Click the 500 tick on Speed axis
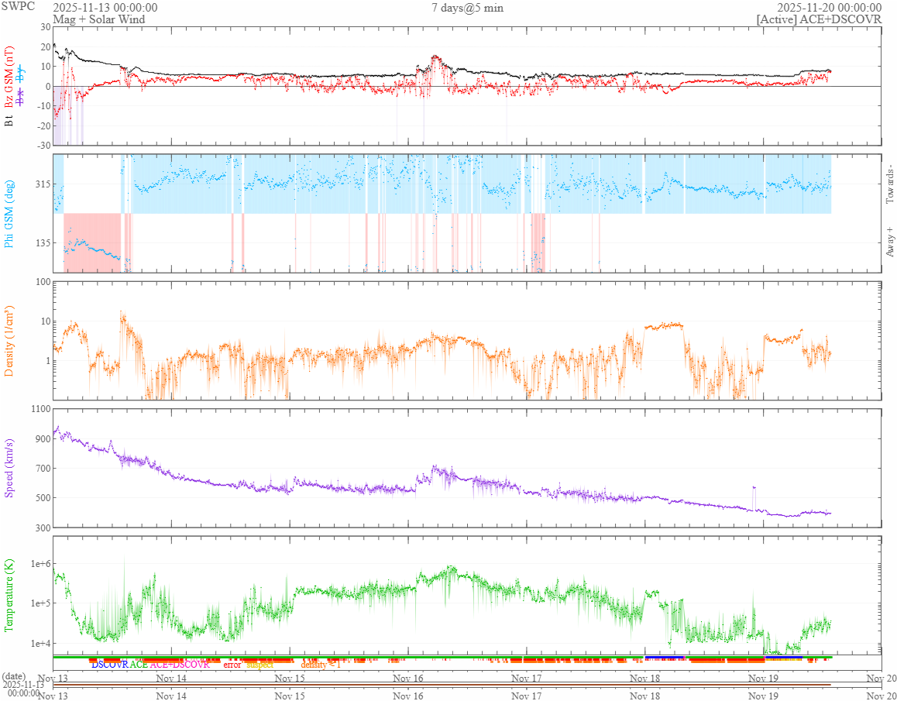Screen dimensions: 897x701 tap(44, 498)
